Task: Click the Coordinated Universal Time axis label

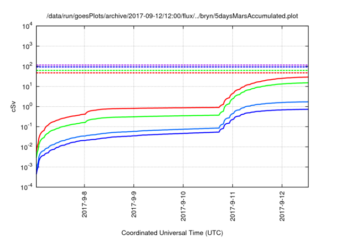Action: coord(172,233)
